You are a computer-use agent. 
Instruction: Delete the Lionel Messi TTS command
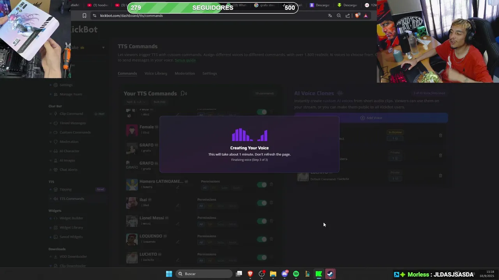coord(271,221)
